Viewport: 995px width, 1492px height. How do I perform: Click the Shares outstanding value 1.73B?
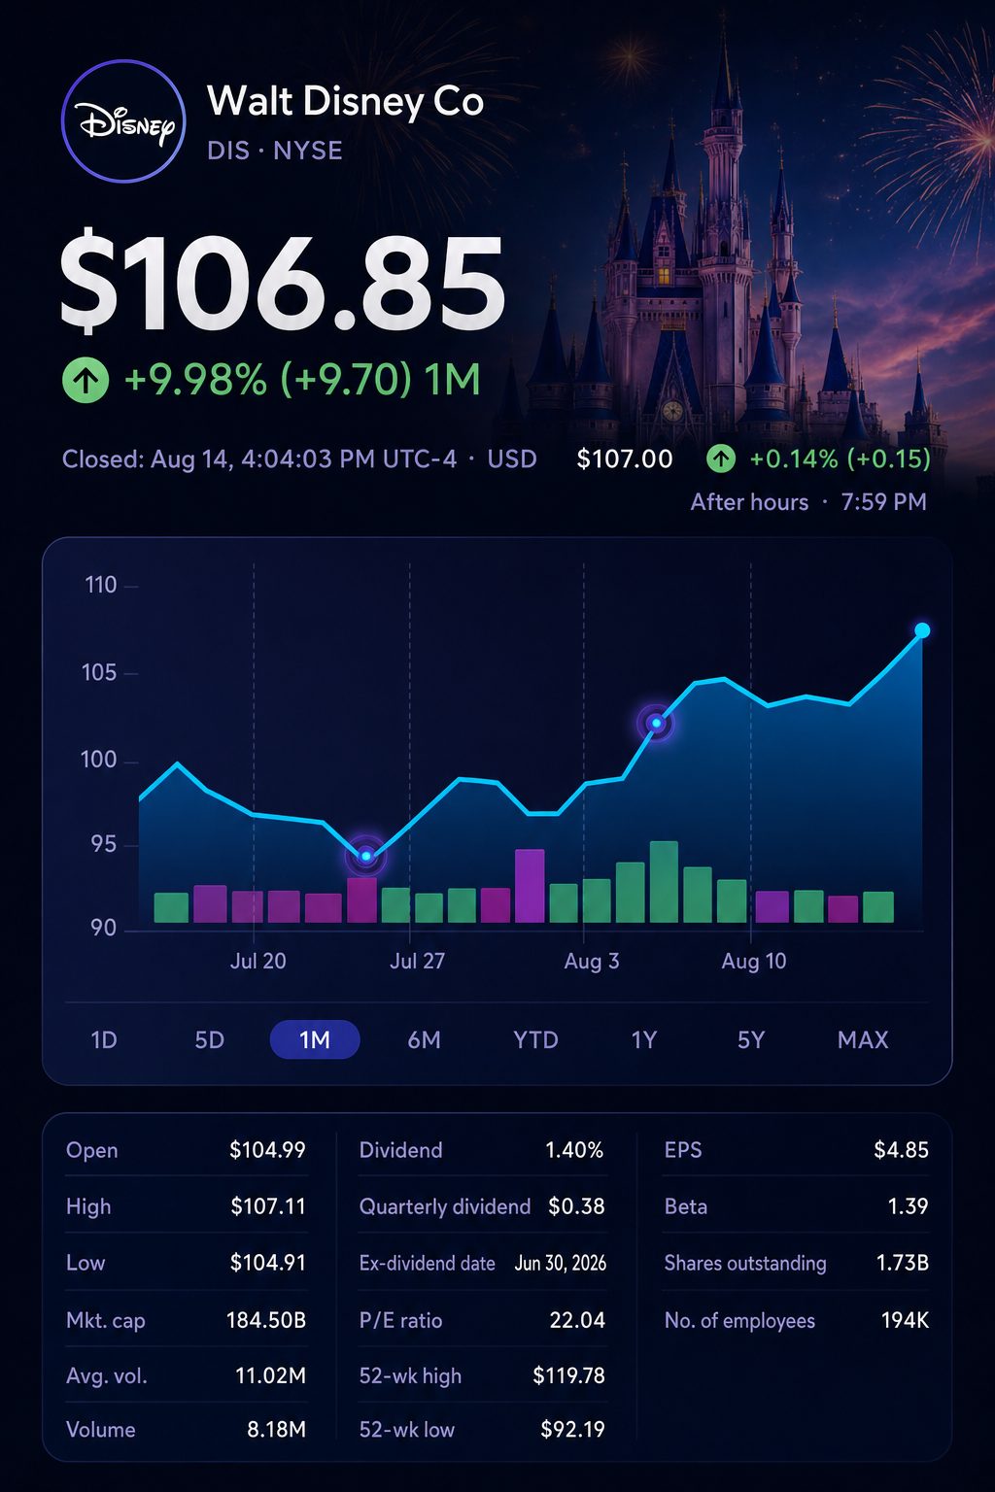pos(903,1263)
